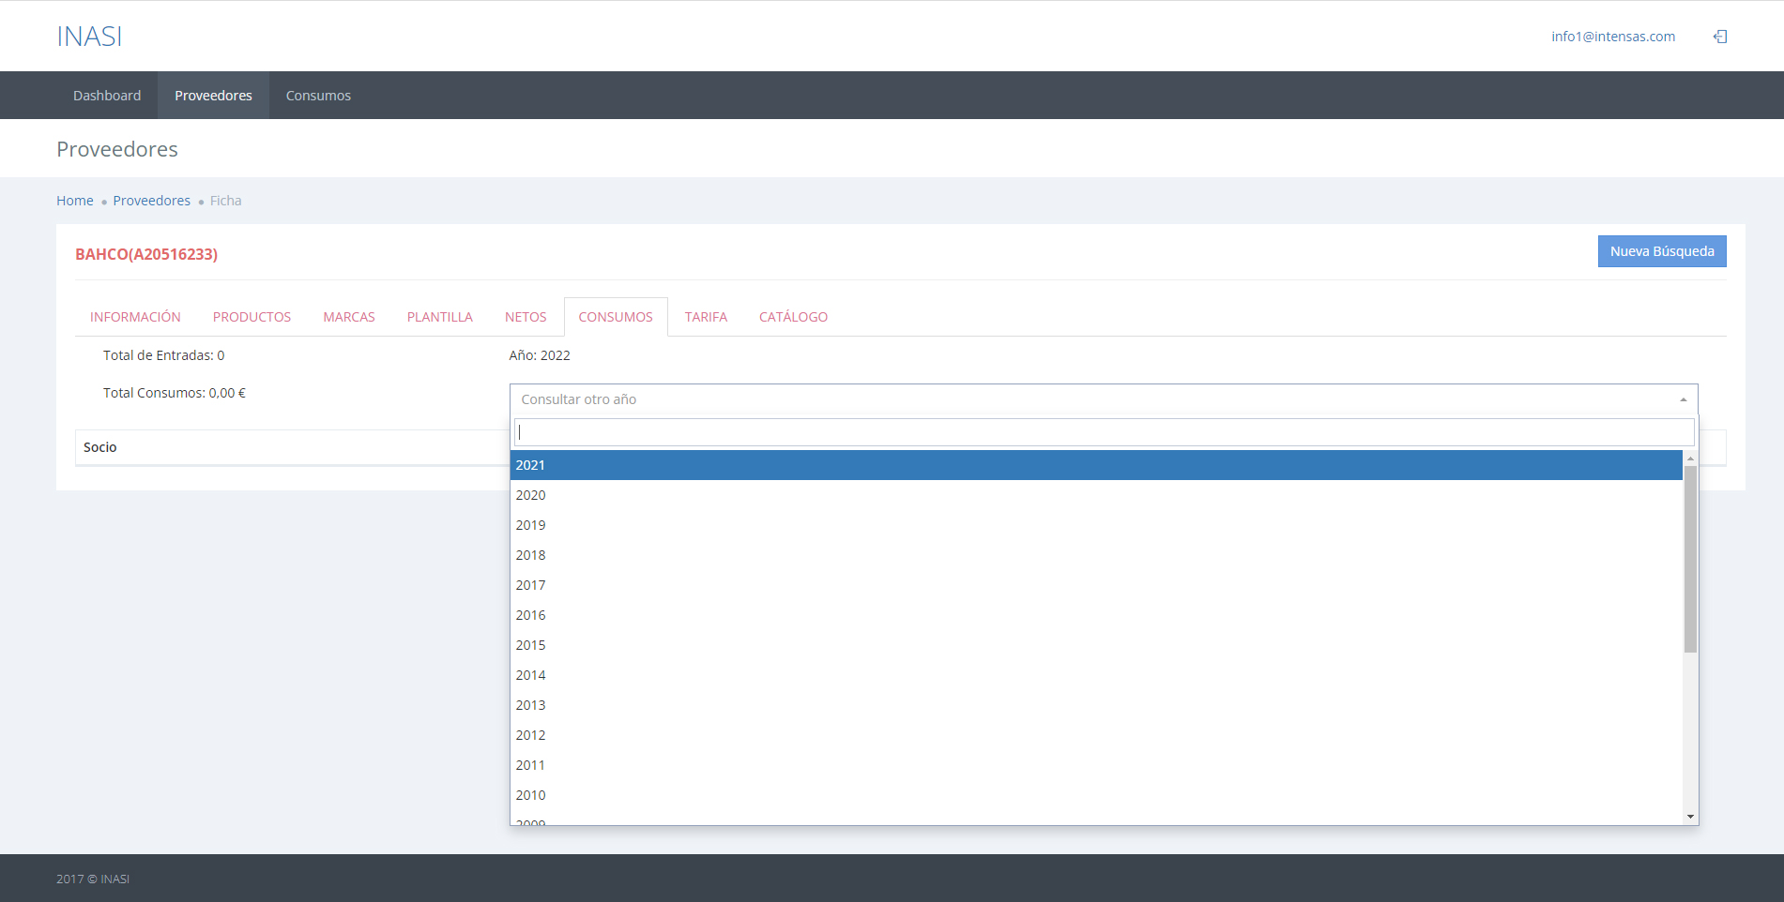Open the Dashboard menu item
Viewport: 1784px width, 902px height.
107,96
